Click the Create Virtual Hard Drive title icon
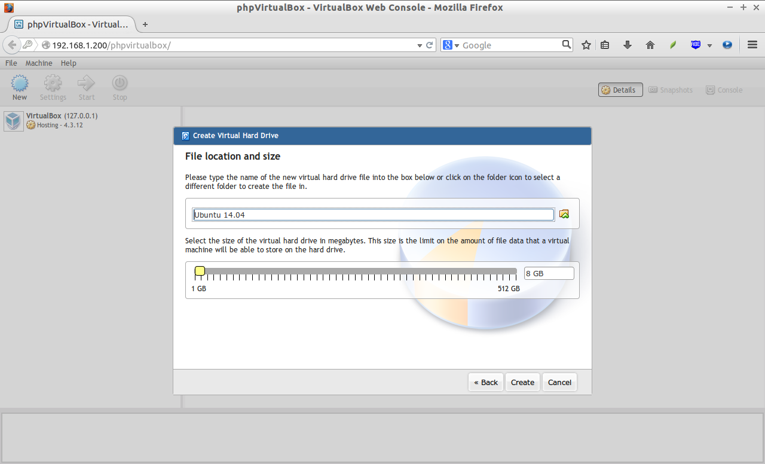 point(185,136)
